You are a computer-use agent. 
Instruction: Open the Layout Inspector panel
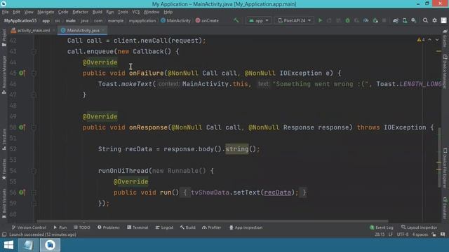point(420,227)
